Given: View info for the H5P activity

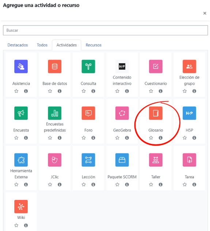Looking at the screenshot, I should 194,138.
